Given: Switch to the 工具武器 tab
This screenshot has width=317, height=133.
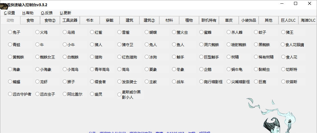Looking at the screenshot, I should pos(70,20).
